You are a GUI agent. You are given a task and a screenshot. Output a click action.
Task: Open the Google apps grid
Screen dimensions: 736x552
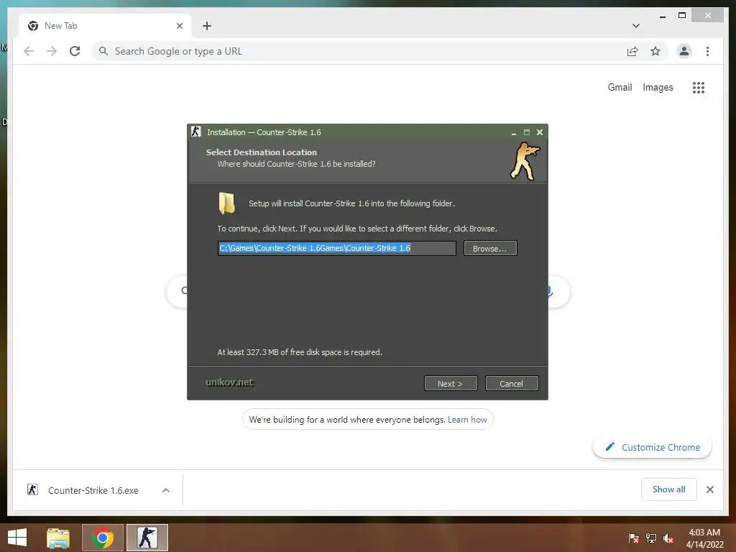point(699,87)
